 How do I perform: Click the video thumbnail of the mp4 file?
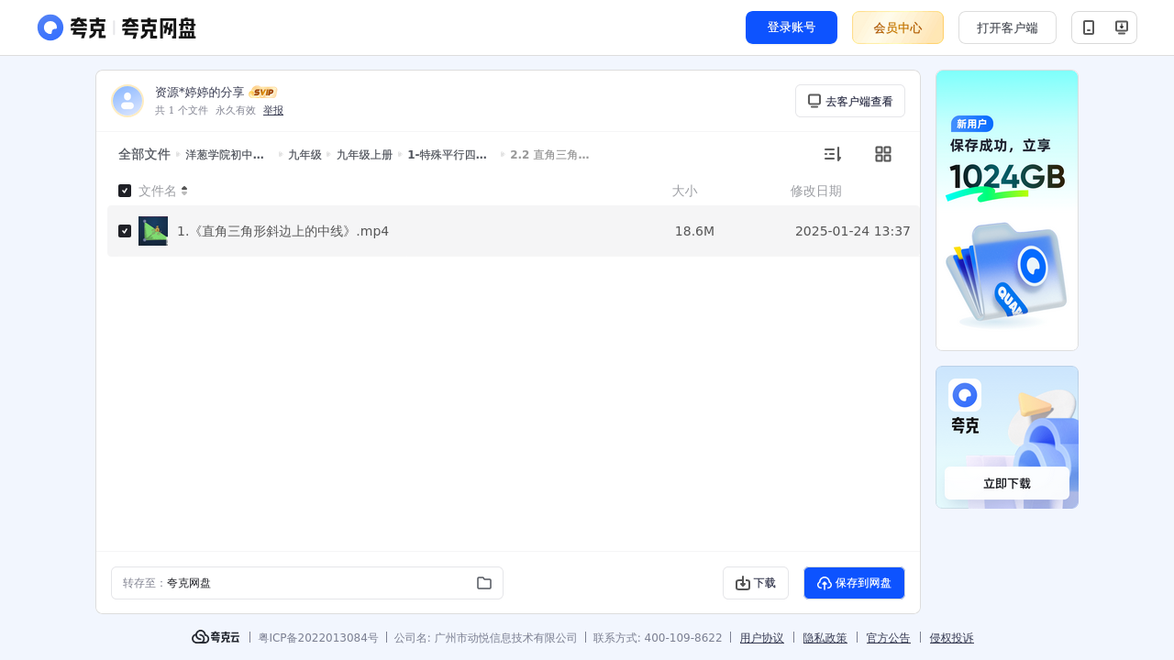(153, 231)
